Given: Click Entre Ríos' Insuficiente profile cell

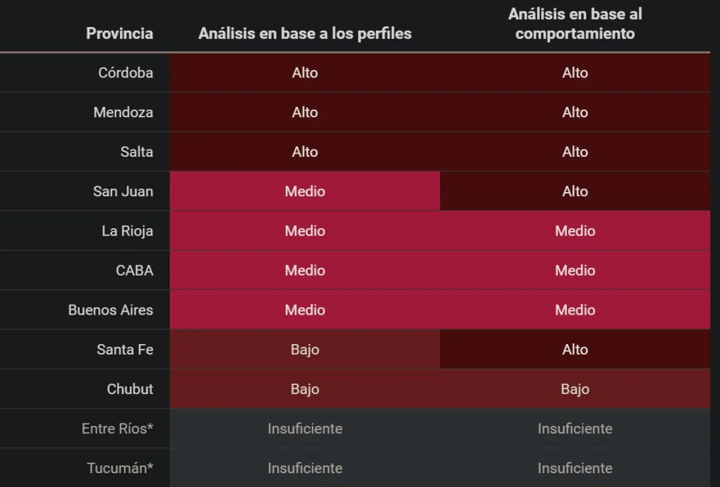Looking at the screenshot, I should tap(305, 429).
